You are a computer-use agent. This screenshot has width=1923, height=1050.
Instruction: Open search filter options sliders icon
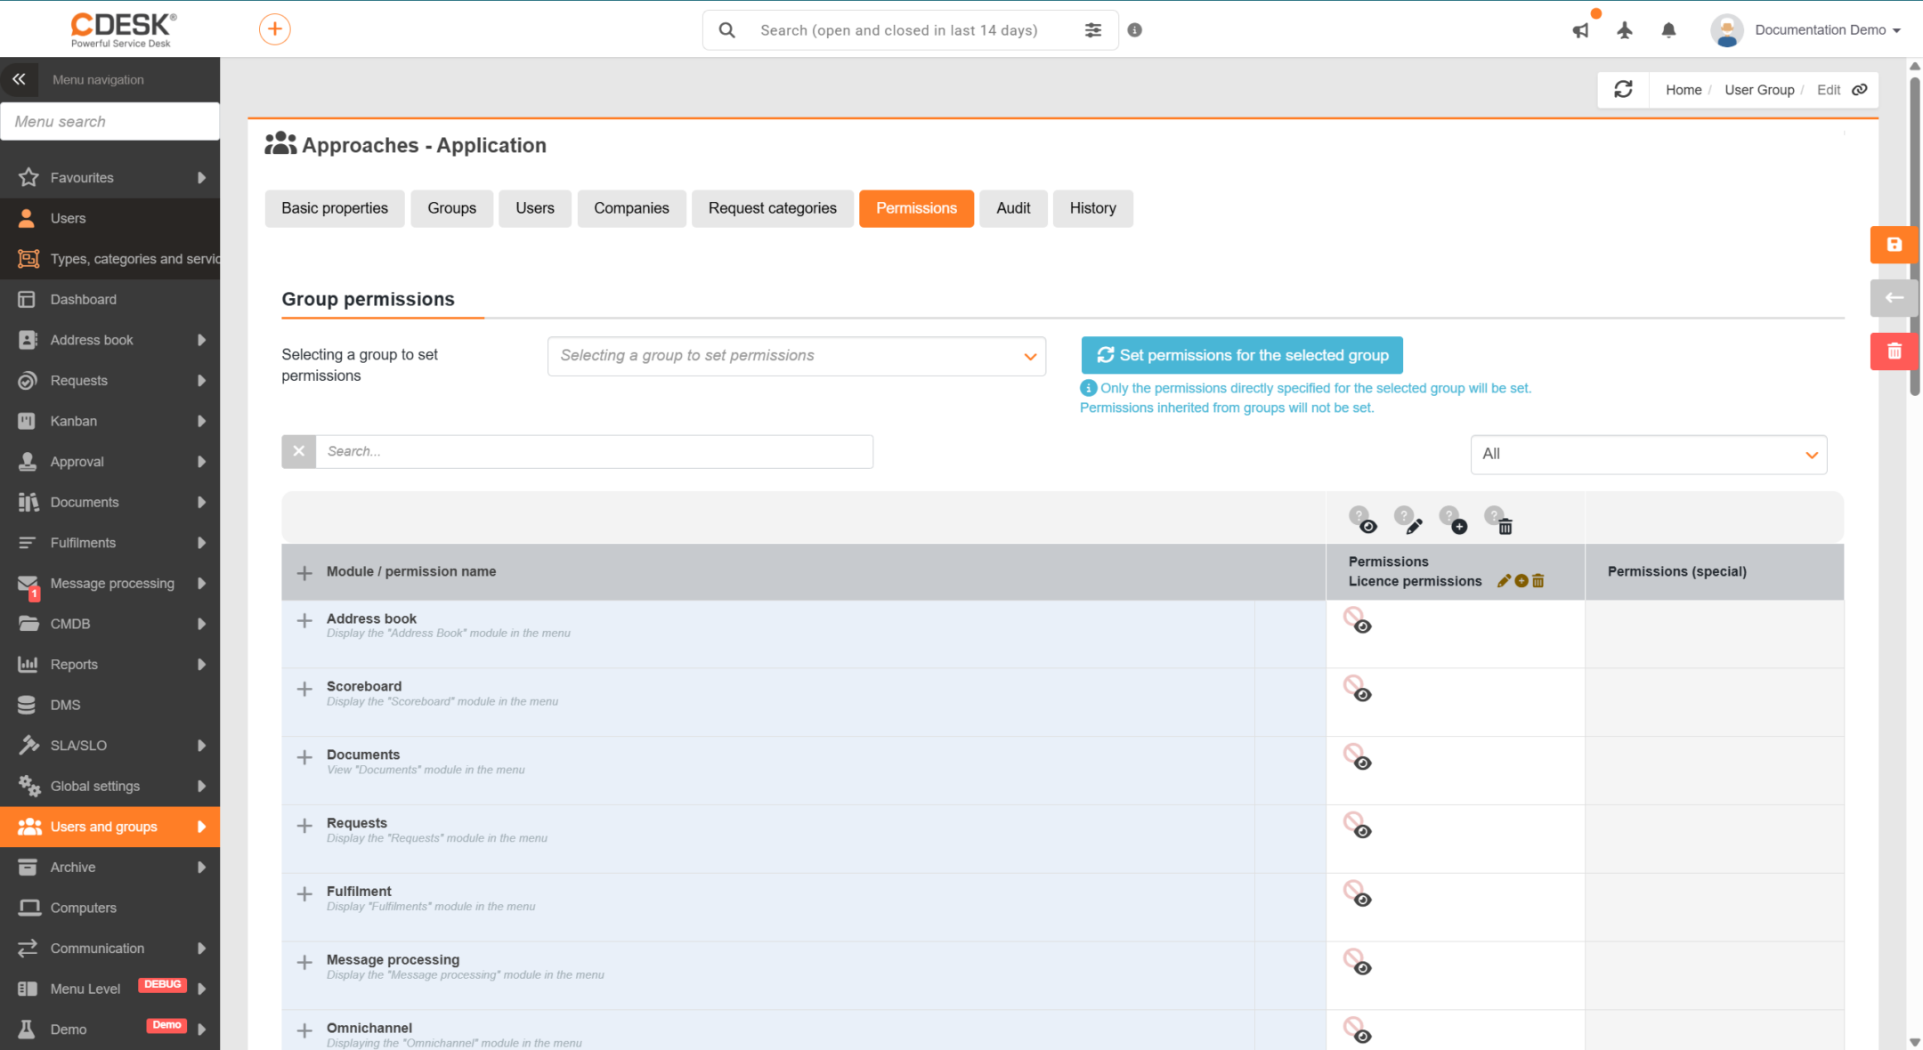point(1093,30)
